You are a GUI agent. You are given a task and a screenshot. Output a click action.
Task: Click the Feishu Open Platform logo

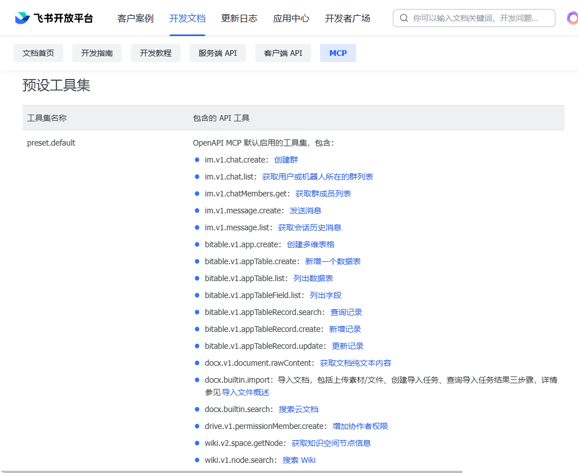point(54,18)
